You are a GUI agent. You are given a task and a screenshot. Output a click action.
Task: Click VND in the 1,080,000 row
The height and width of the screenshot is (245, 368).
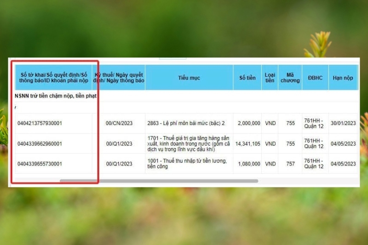coord(270,164)
